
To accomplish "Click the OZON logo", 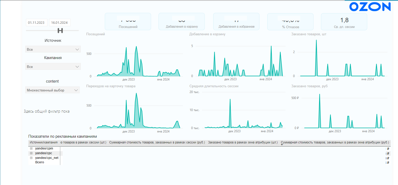I will click(370, 7).
